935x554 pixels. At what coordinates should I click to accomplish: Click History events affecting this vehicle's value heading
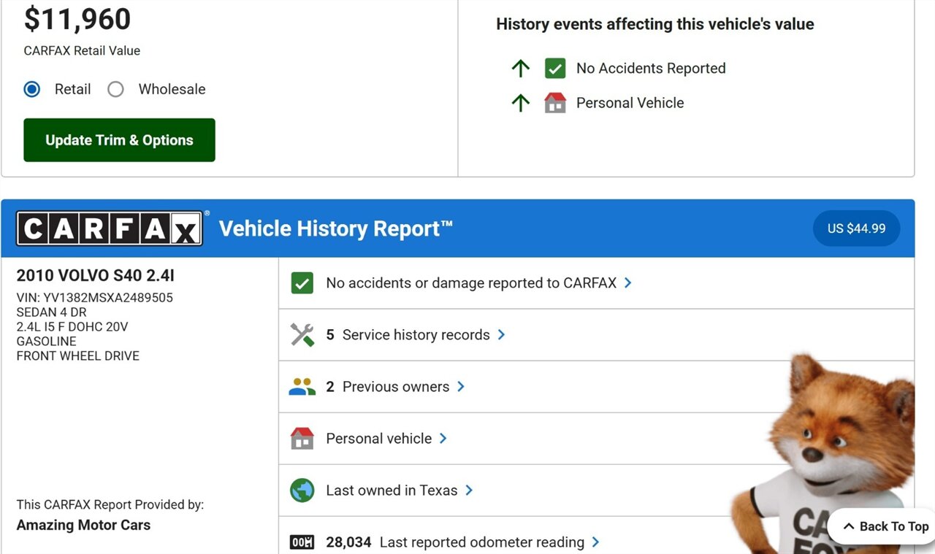pos(655,24)
